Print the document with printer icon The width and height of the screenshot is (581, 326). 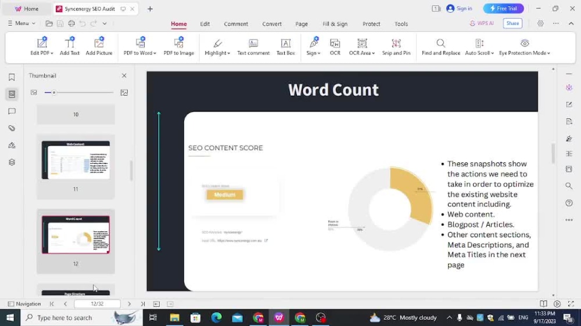click(x=71, y=23)
